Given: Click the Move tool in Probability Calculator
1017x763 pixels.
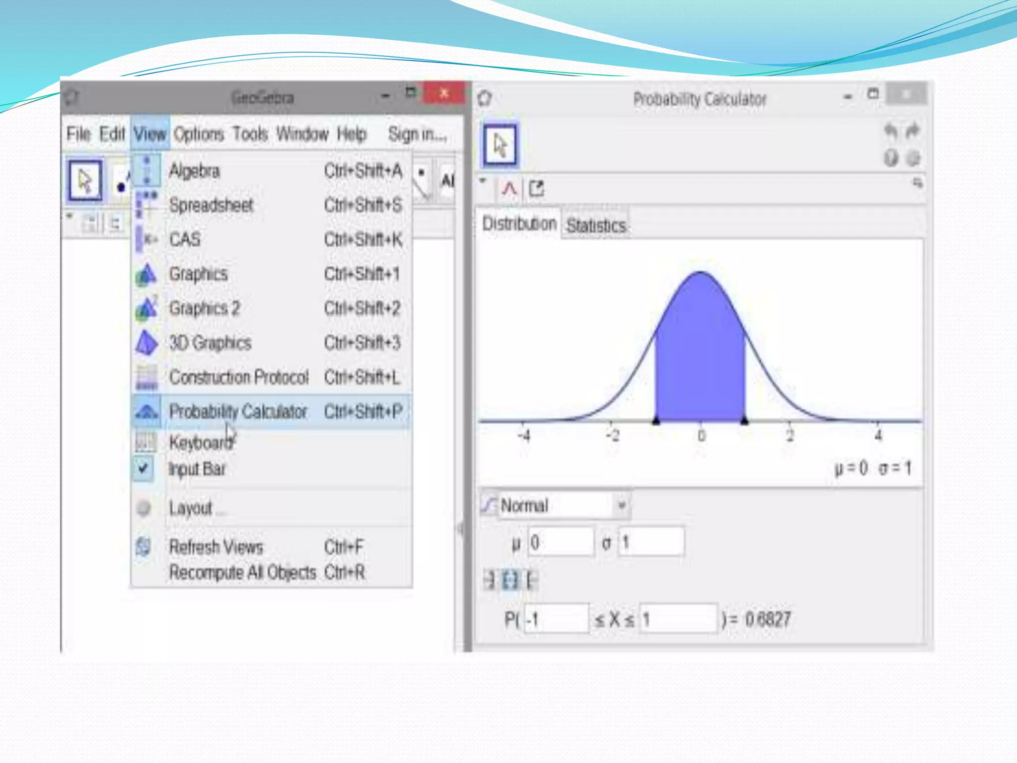Looking at the screenshot, I should coord(500,145).
